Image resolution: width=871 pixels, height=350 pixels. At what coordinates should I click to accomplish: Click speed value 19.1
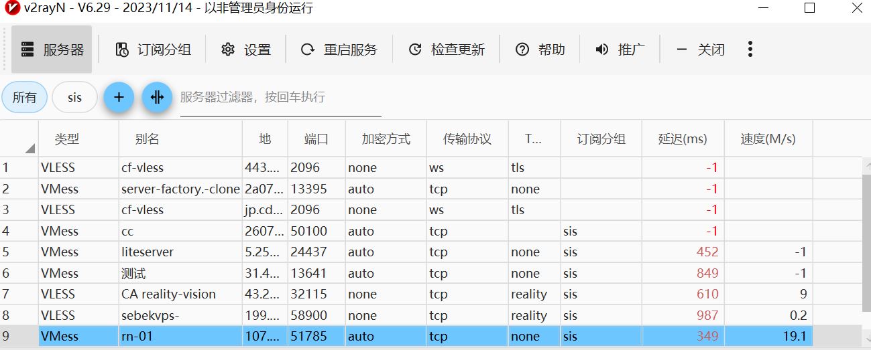[795, 337]
